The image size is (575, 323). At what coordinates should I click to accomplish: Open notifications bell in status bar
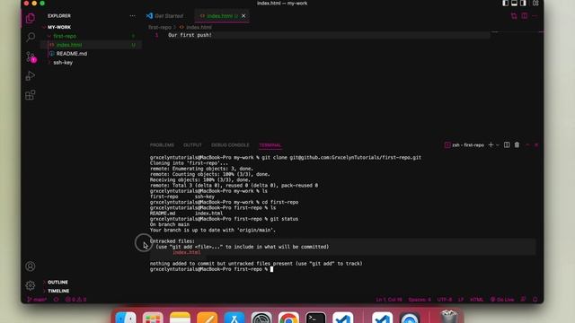pos(535,300)
